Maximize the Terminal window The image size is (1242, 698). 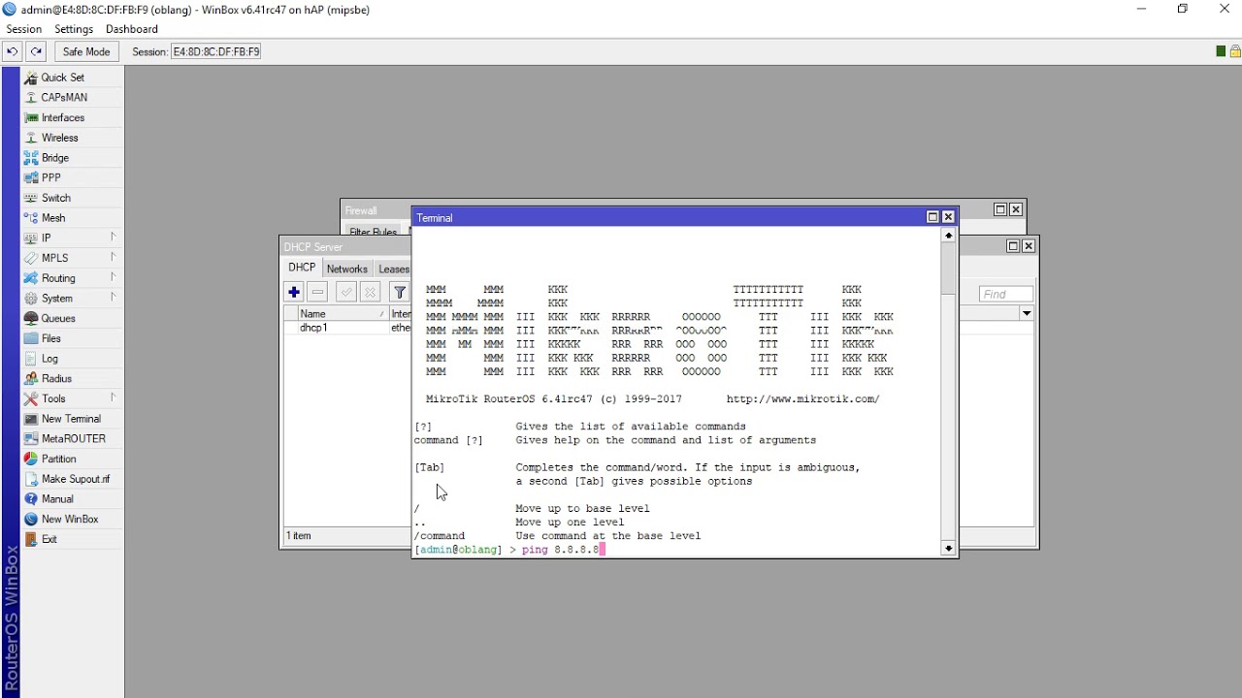pos(932,217)
